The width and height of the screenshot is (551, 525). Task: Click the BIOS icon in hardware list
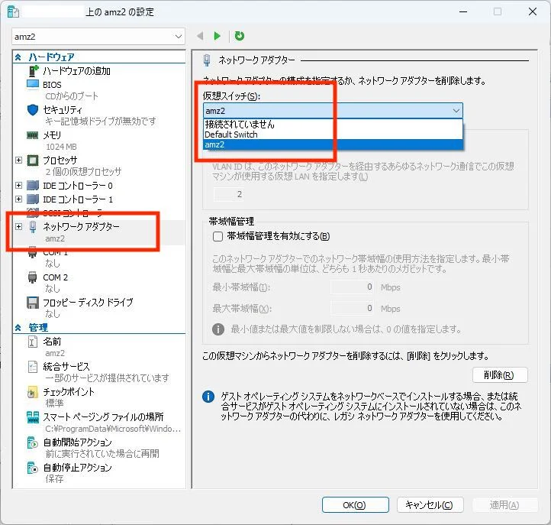33,84
